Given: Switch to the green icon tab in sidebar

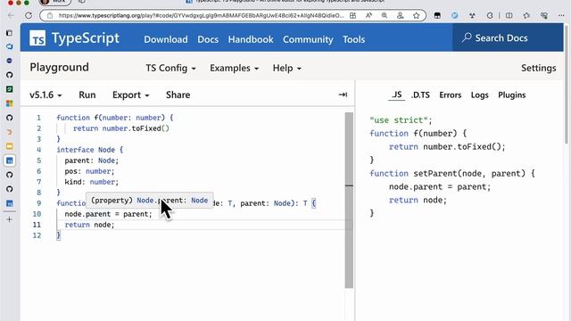Looking at the screenshot, I should (10, 89).
